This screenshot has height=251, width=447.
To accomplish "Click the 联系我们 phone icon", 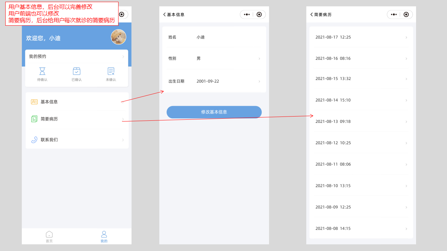I will tap(34, 140).
